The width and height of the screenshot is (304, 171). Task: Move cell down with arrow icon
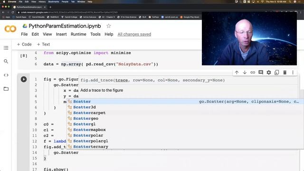point(245,73)
